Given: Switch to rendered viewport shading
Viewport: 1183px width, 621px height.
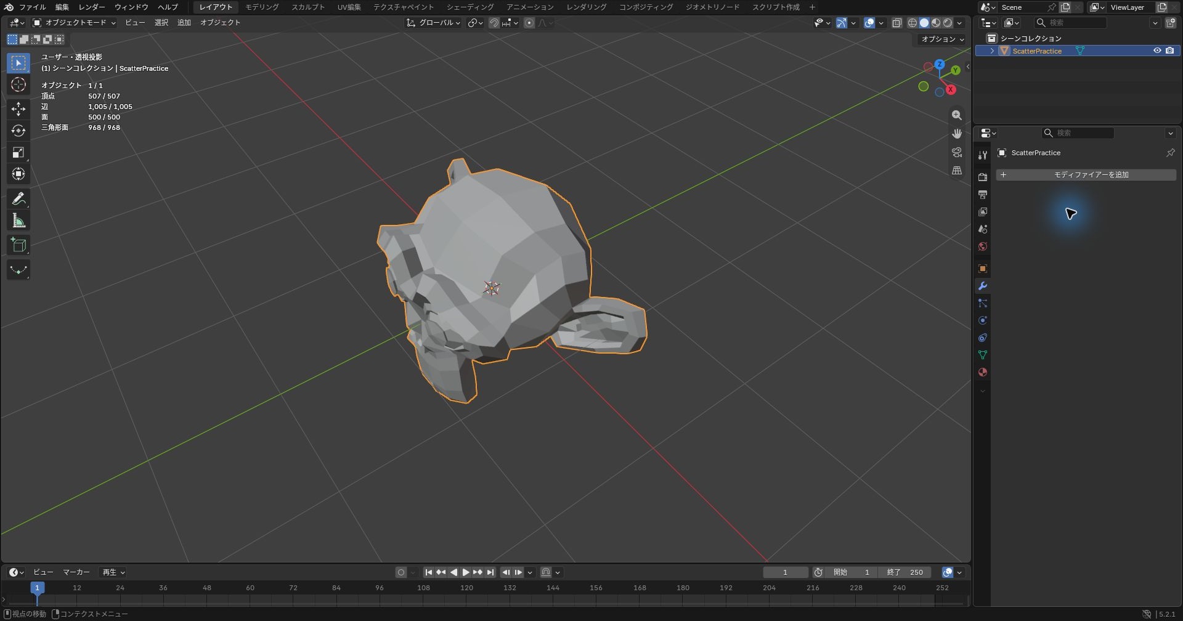Looking at the screenshot, I should (948, 23).
